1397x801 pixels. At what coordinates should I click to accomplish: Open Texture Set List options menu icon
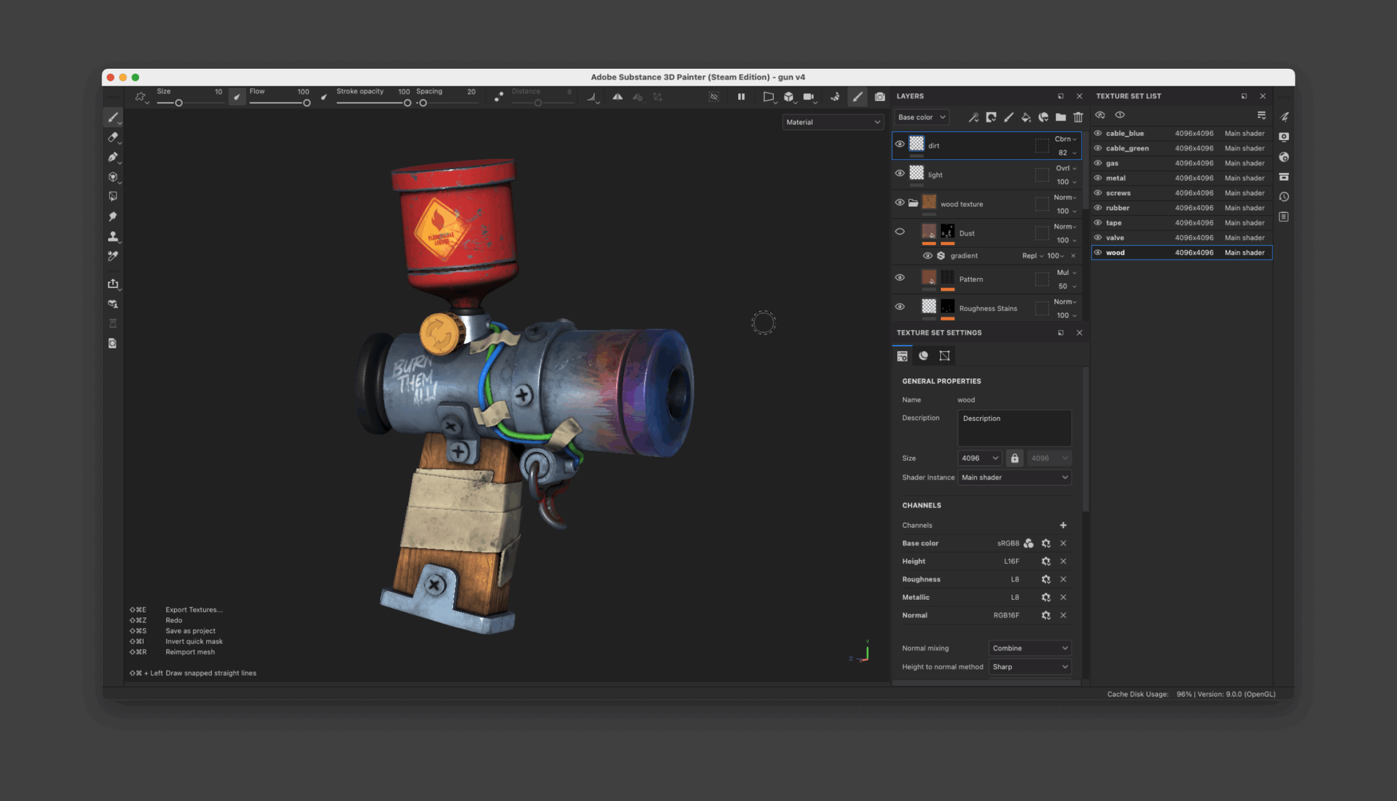(1261, 115)
